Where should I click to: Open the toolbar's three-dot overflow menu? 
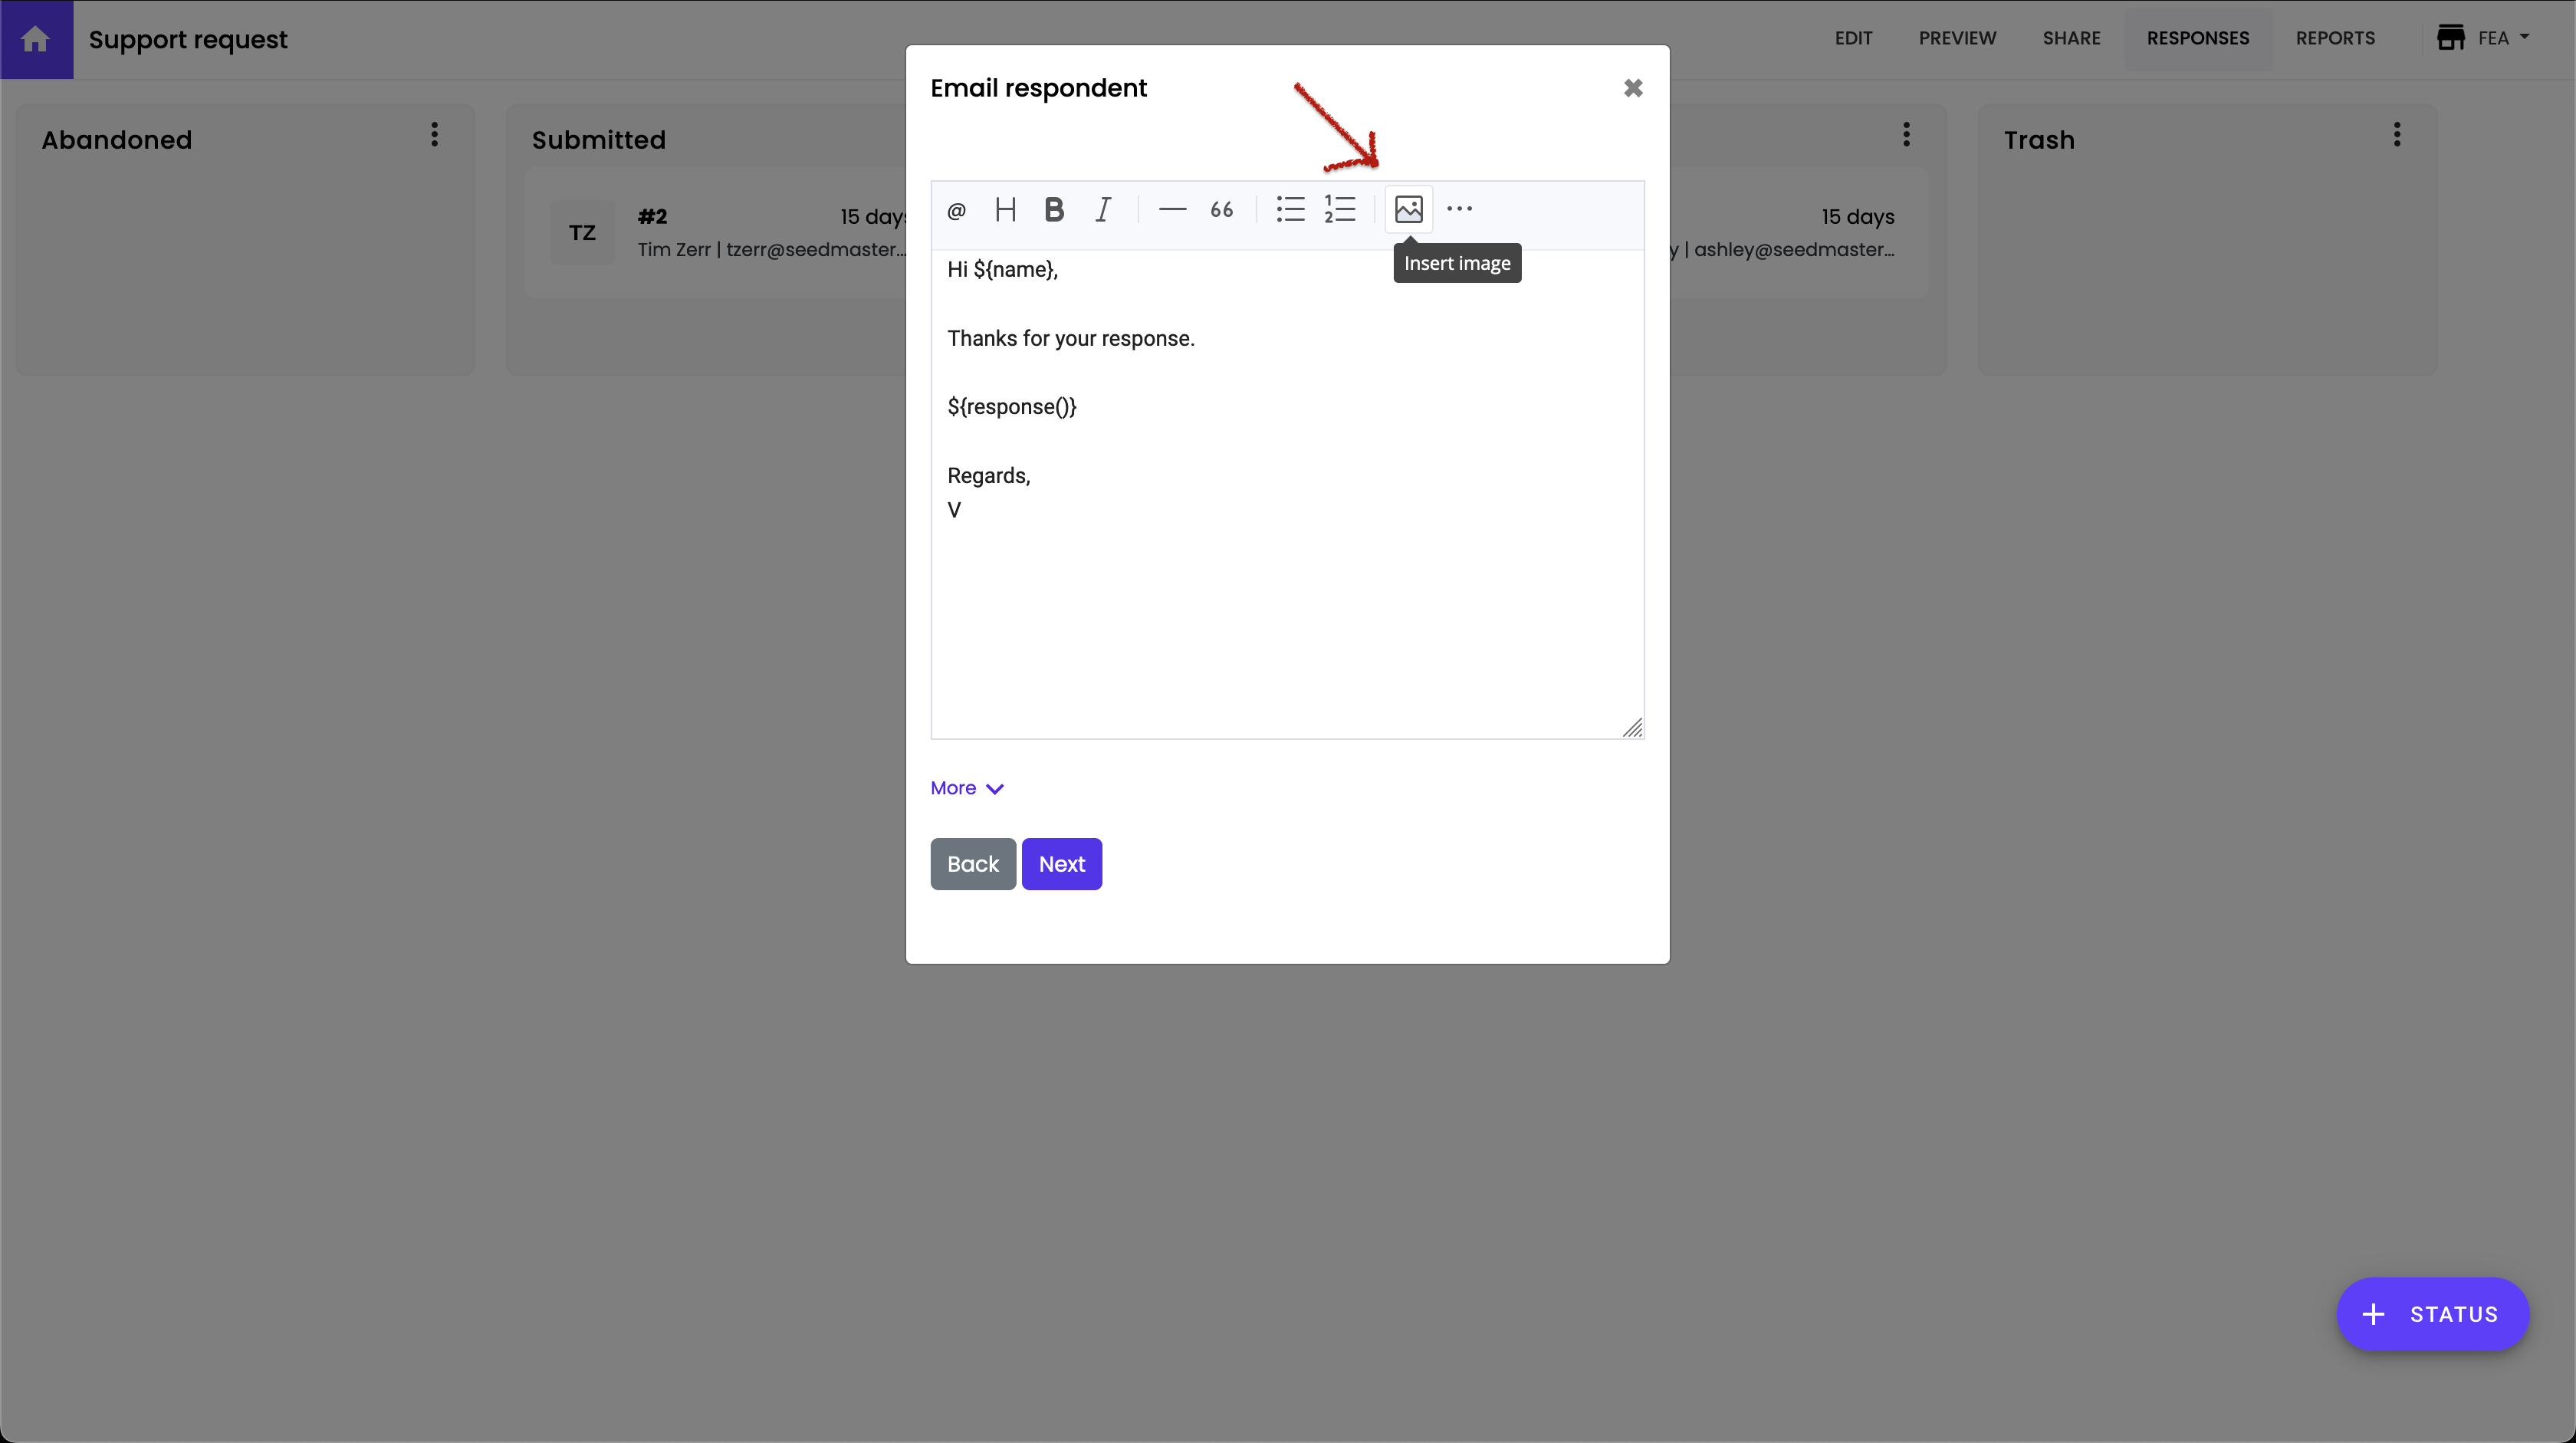(x=1459, y=210)
